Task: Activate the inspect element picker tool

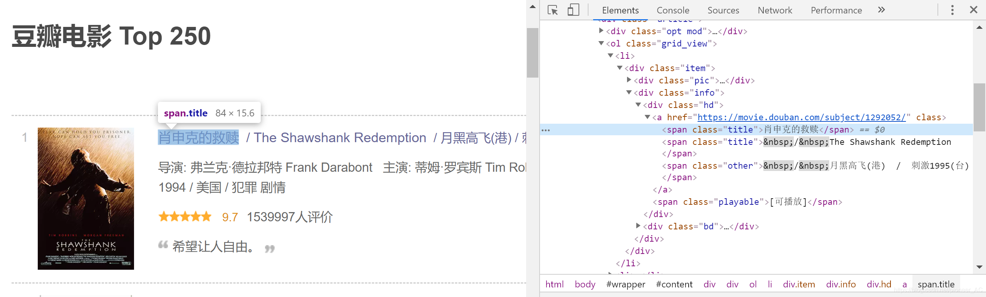Action: [553, 10]
